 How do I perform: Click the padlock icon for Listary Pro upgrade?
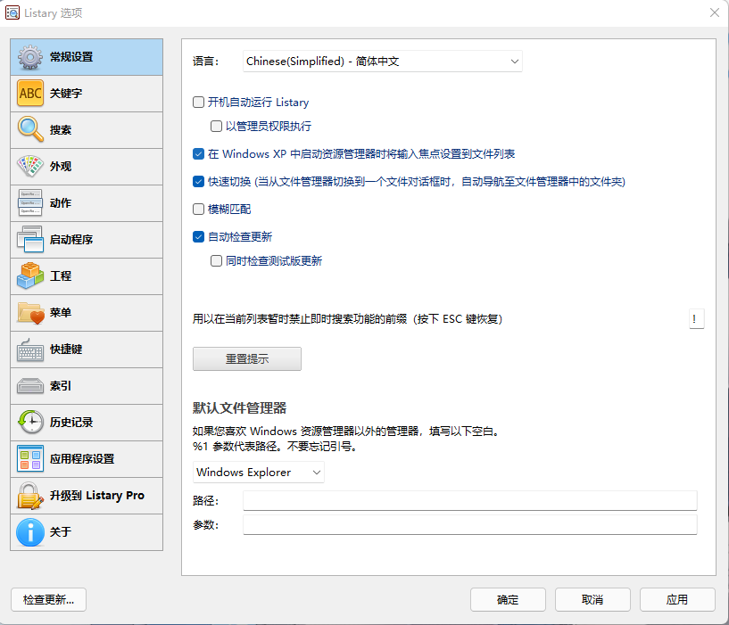tap(30, 496)
